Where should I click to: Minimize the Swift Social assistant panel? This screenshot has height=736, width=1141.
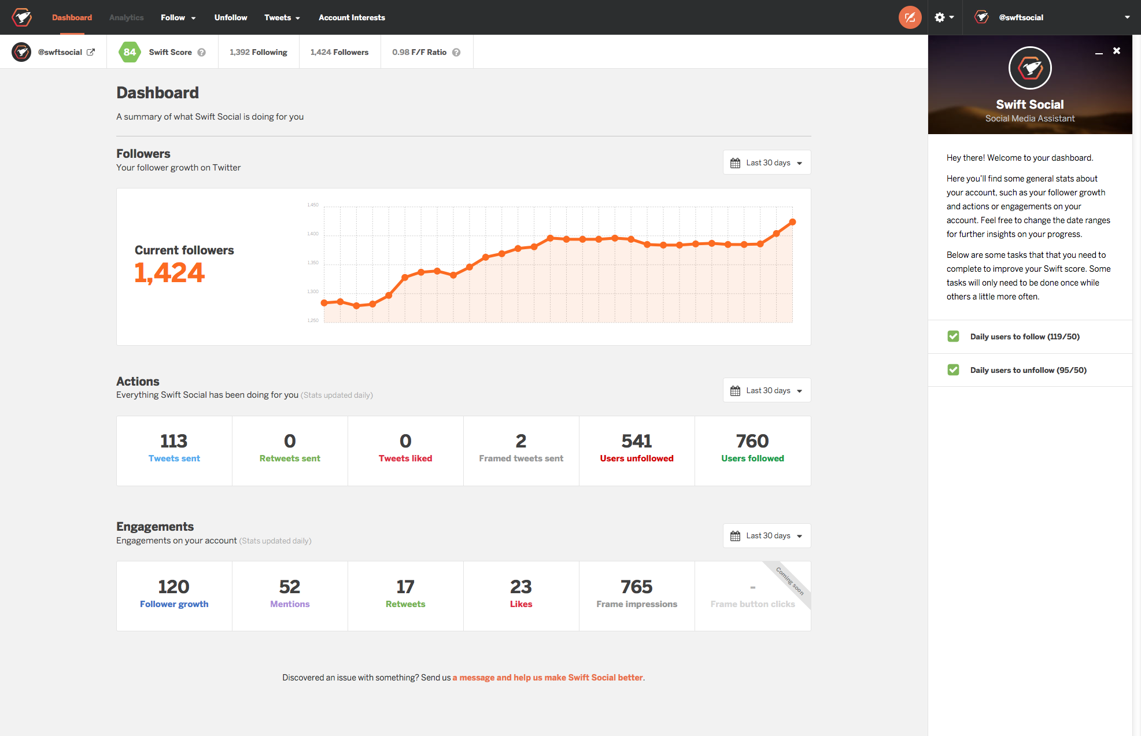pyautogui.click(x=1098, y=53)
